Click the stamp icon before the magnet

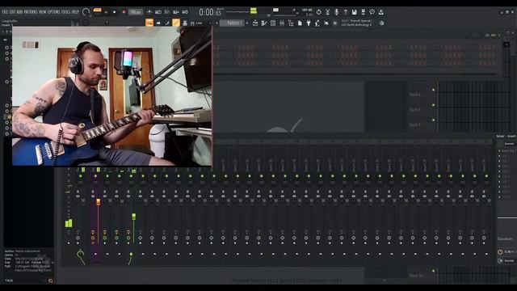[x=185, y=23]
